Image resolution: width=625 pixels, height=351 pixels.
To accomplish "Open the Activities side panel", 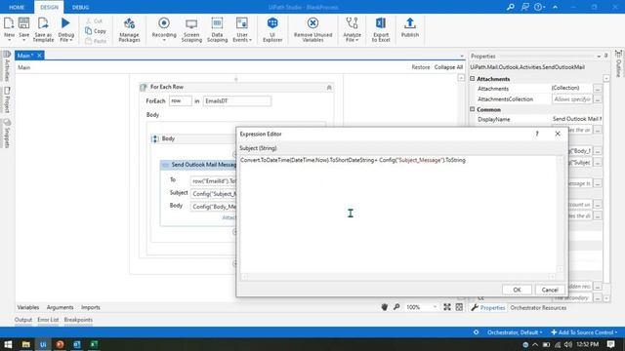I will click(7, 65).
